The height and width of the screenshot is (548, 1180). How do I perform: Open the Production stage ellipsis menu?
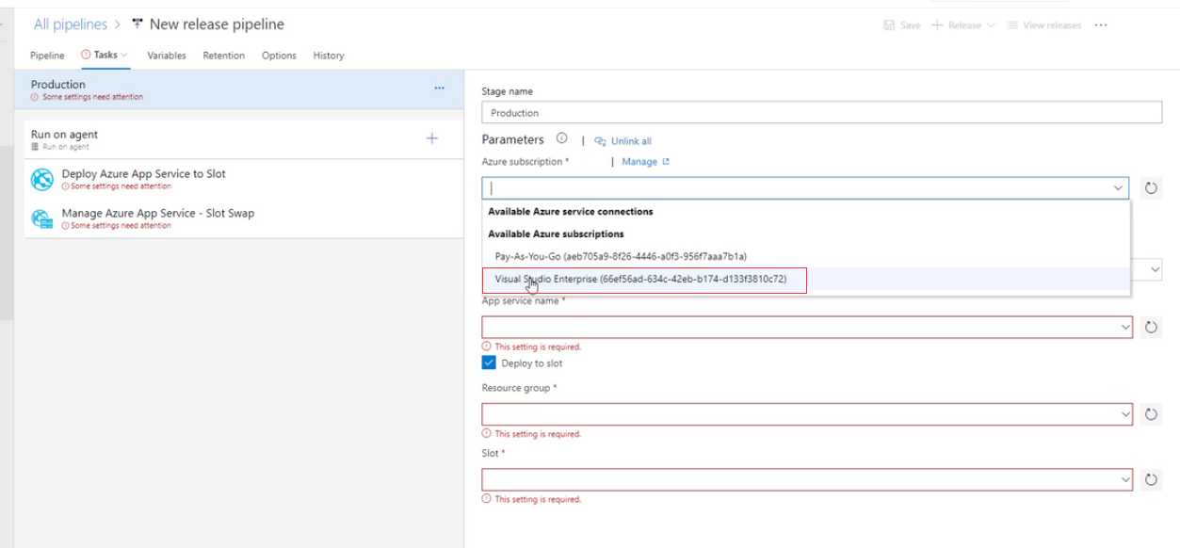coord(439,88)
